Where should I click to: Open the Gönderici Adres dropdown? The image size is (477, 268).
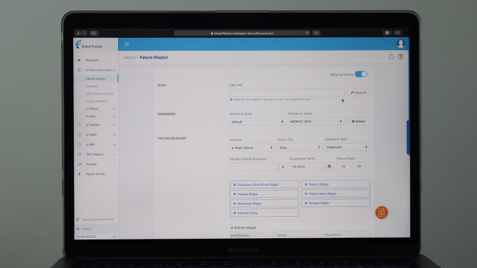(x=316, y=121)
